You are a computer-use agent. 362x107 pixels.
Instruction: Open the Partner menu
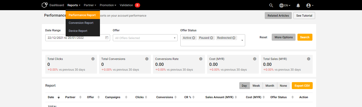pyautogui.click(x=90, y=5)
